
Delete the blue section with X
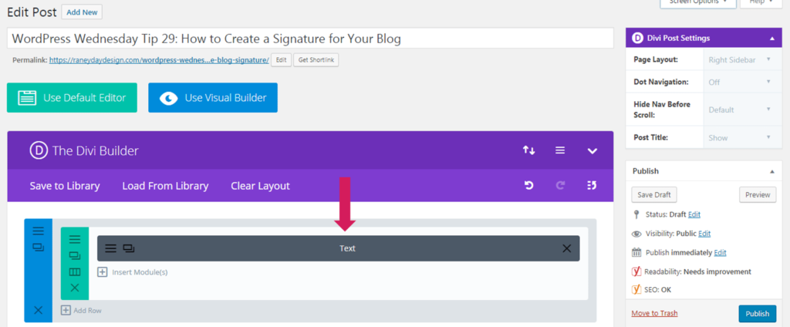pyautogui.click(x=39, y=310)
